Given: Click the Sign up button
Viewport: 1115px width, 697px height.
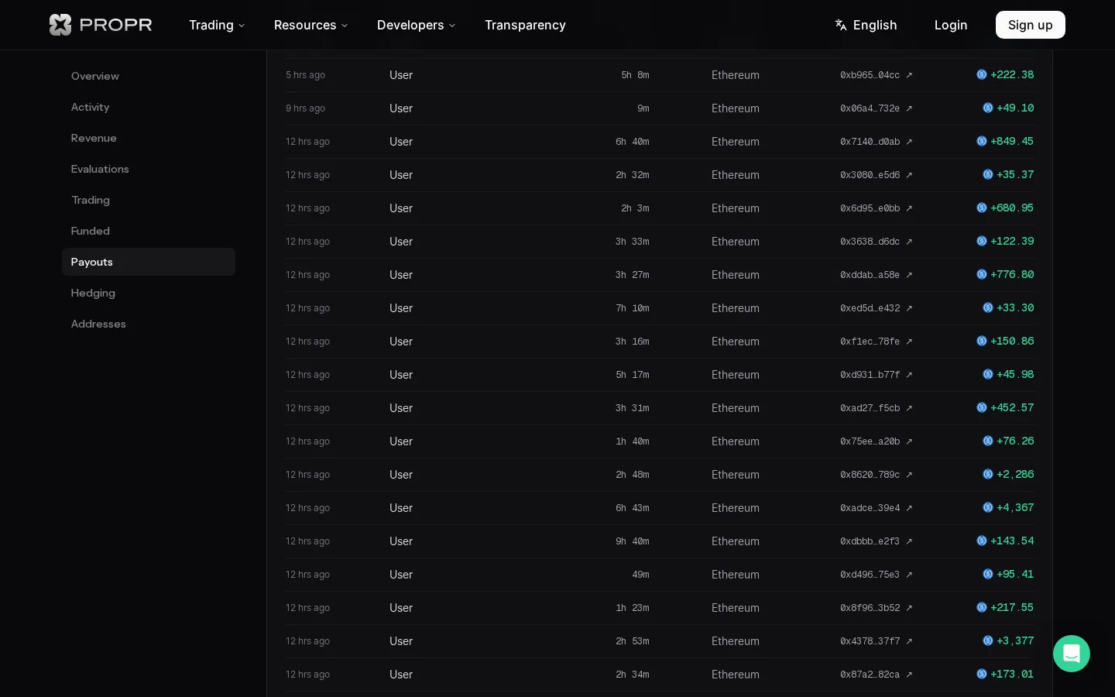Looking at the screenshot, I should coord(1031,25).
